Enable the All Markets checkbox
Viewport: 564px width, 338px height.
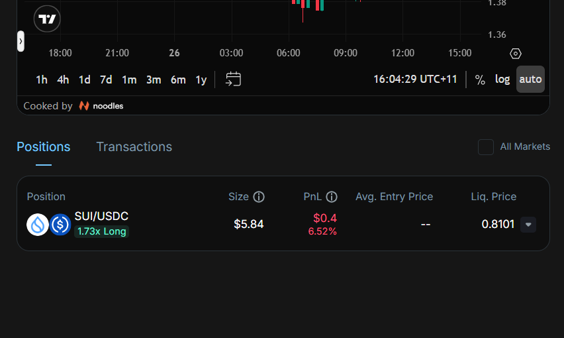point(486,147)
